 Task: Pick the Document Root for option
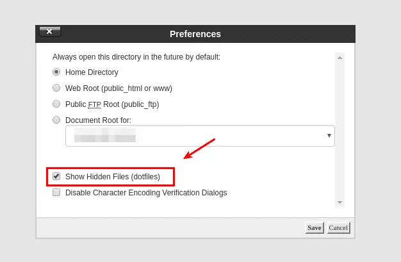[x=56, y=120]
